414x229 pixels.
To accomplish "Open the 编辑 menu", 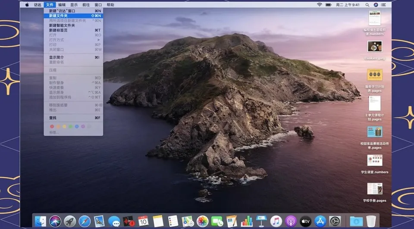I will (62, 5).
